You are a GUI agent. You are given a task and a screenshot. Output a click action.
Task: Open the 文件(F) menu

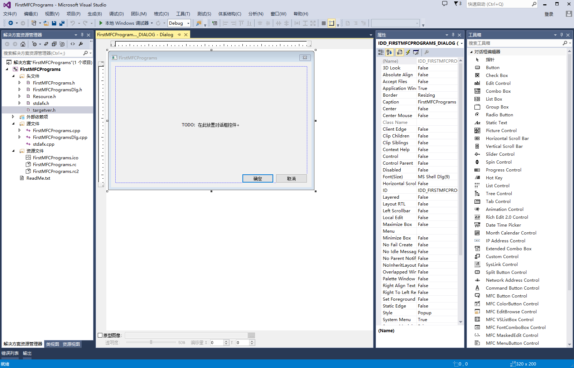point(10,14)
